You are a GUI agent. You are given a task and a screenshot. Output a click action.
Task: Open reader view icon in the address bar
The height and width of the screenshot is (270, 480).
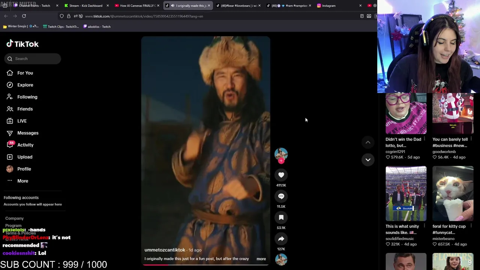click(x=362, y=16)
